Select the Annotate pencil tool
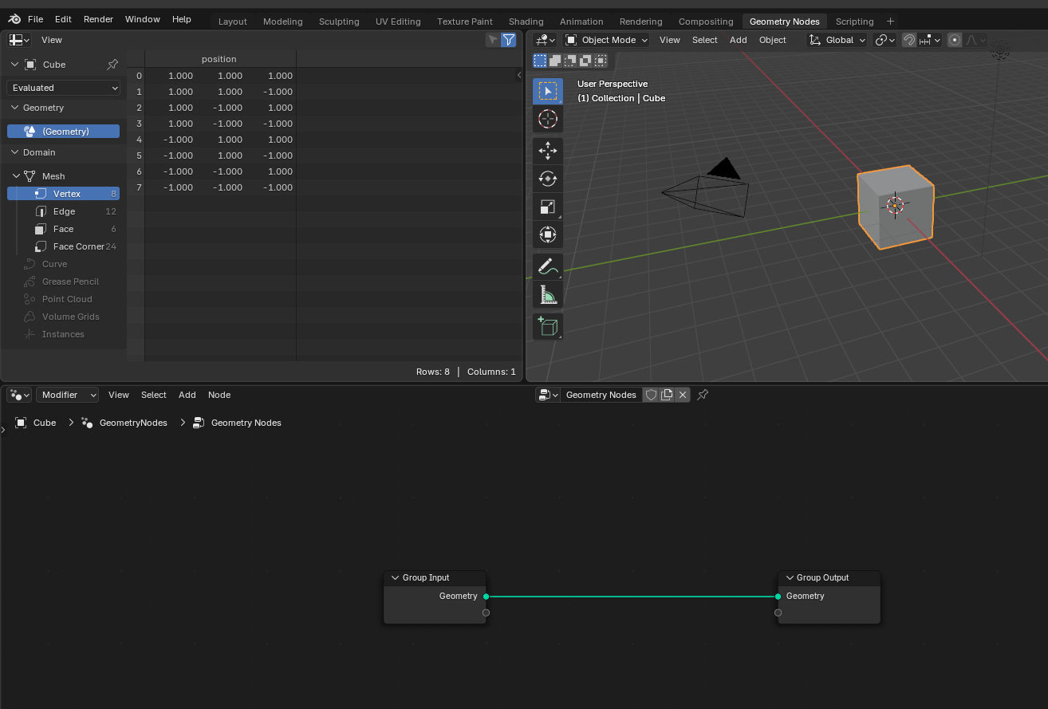This screenshot has width=1048, height=709. [547, 266]
